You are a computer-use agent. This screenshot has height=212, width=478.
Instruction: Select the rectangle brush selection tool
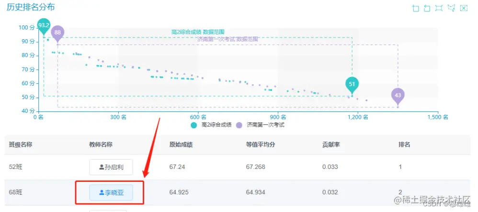click(x=439, y=8)
